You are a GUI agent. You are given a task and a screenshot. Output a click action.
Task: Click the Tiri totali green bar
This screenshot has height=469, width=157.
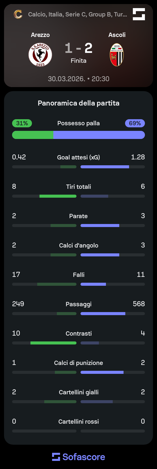coord(58,196)
